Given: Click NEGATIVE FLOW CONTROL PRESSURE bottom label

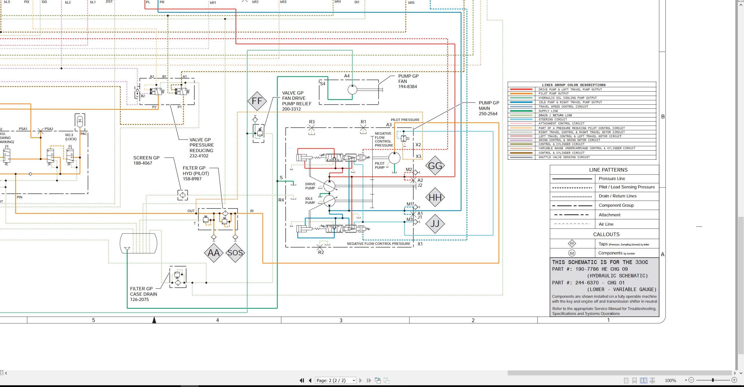Looking at the screenshot, I should click(x=378, y=244).
